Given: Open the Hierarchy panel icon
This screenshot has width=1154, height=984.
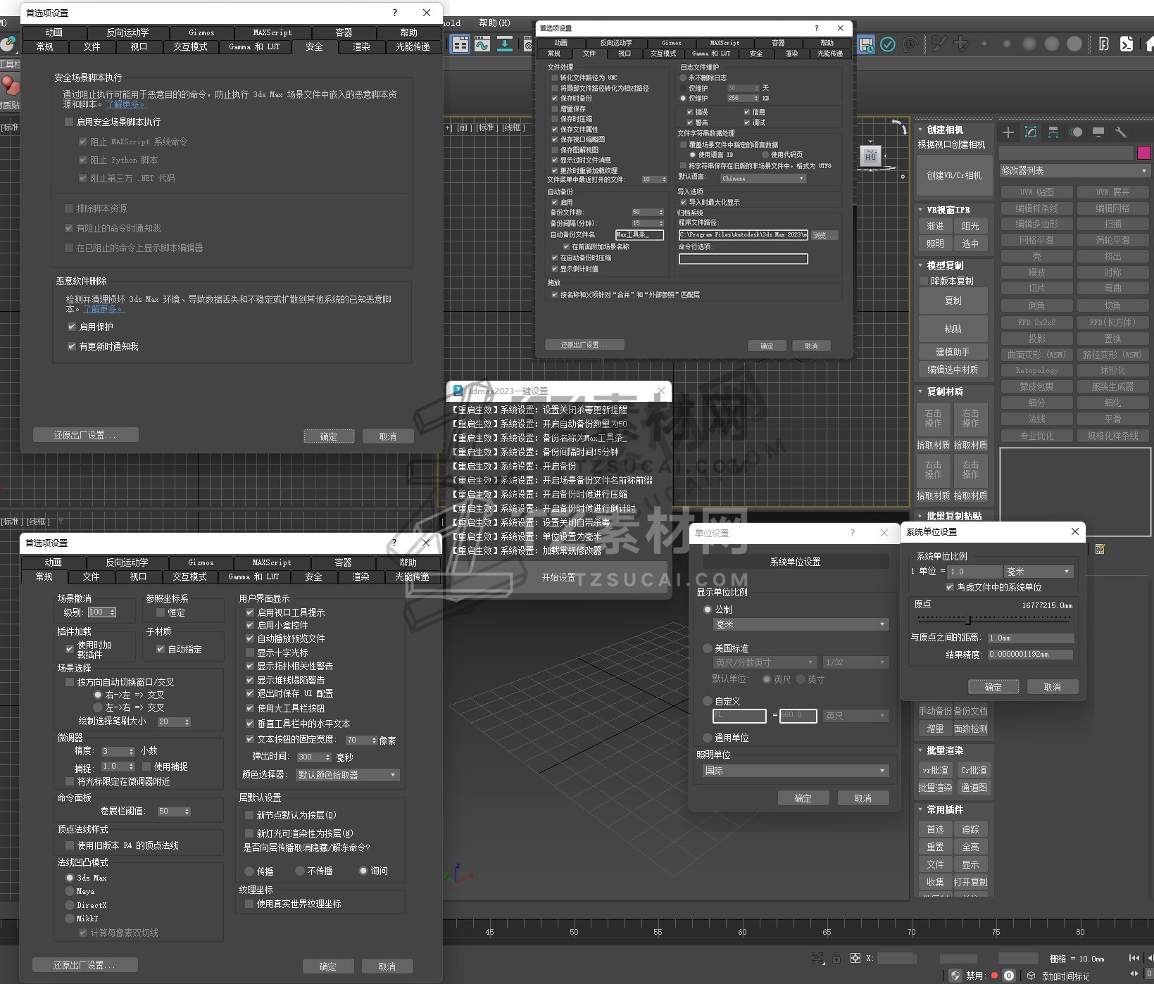Looking at the screenshot, I should (x=1053, y=132).
